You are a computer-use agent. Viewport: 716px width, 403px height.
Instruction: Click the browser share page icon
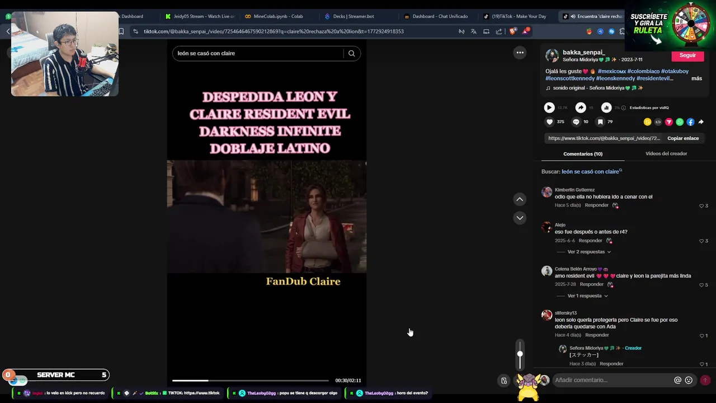499,31
